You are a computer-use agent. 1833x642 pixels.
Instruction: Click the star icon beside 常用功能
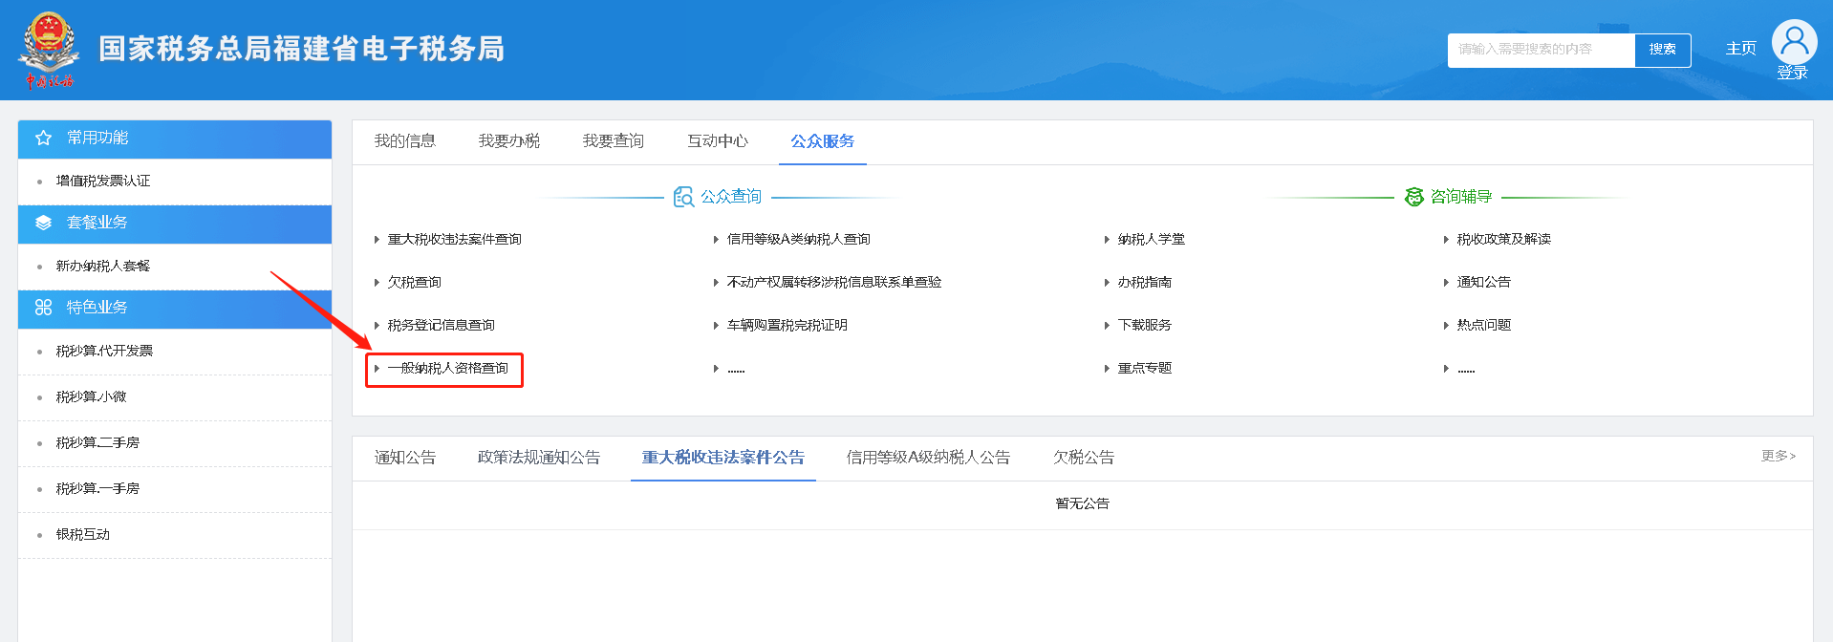coord(43,139)
